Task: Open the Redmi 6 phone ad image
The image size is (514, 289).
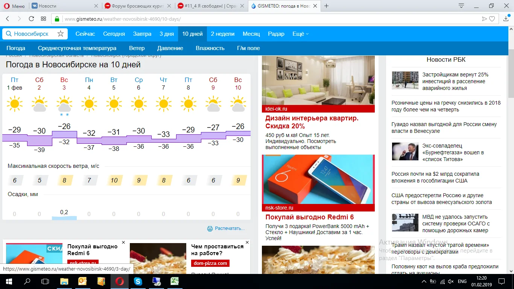Action: point(318,179)
